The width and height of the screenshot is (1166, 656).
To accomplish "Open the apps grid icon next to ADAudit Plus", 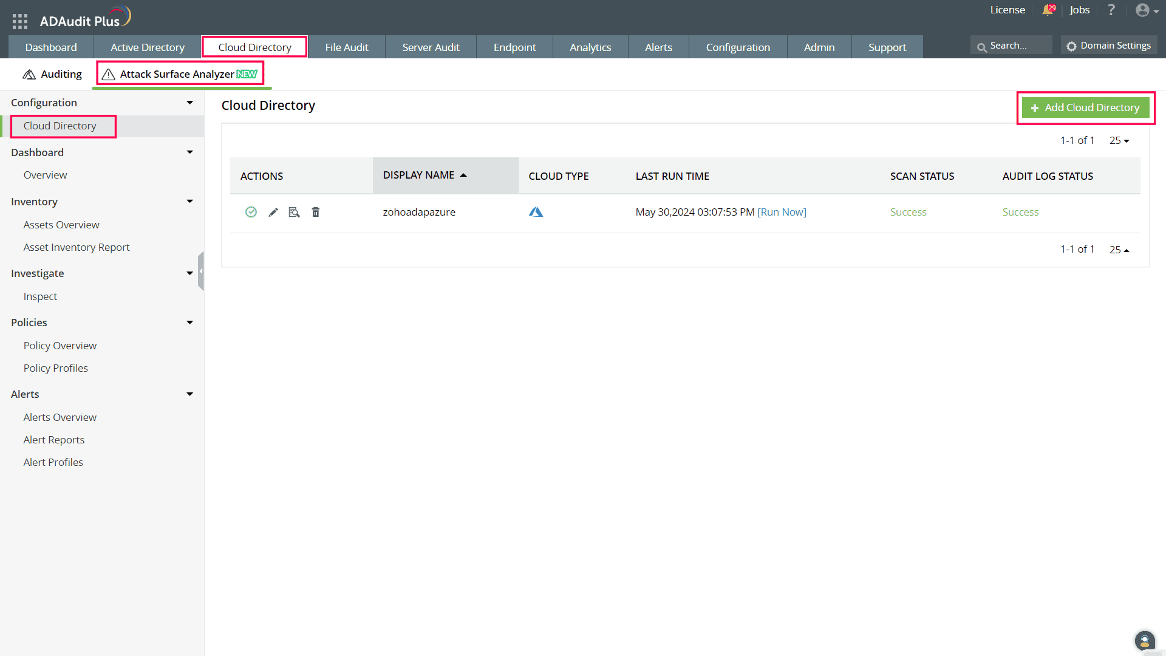I will tap(19, 20).
